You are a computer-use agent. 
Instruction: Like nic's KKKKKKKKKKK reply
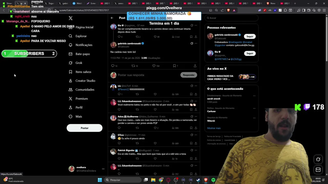click(155, 94)
